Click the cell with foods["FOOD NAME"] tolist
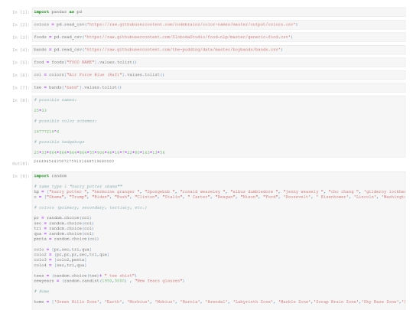Image resolution: width=413 pixels, height=310 pixels. coord(219,62)
